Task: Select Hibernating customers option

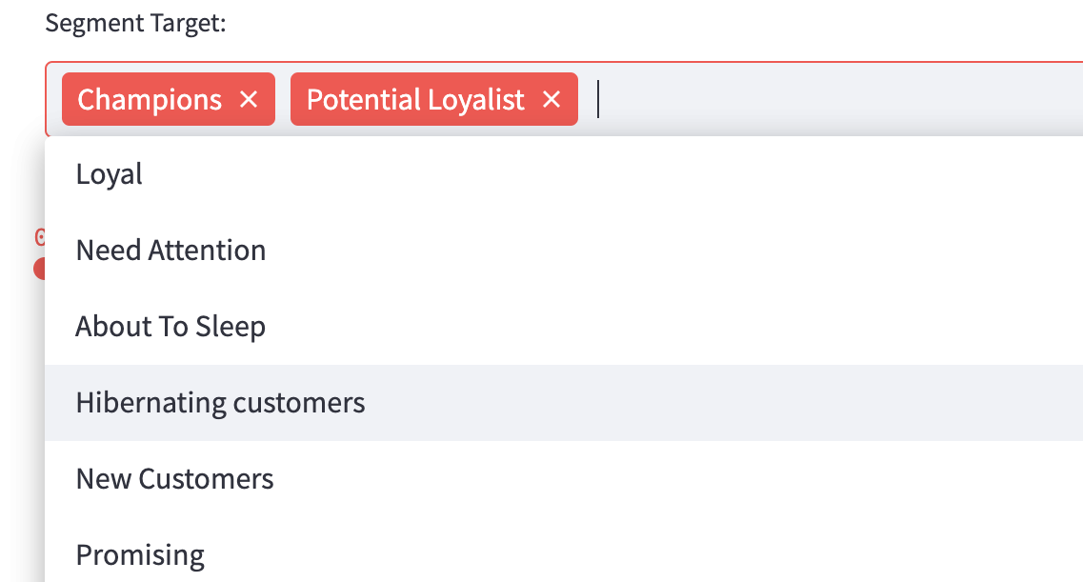Action: [220, 403]
